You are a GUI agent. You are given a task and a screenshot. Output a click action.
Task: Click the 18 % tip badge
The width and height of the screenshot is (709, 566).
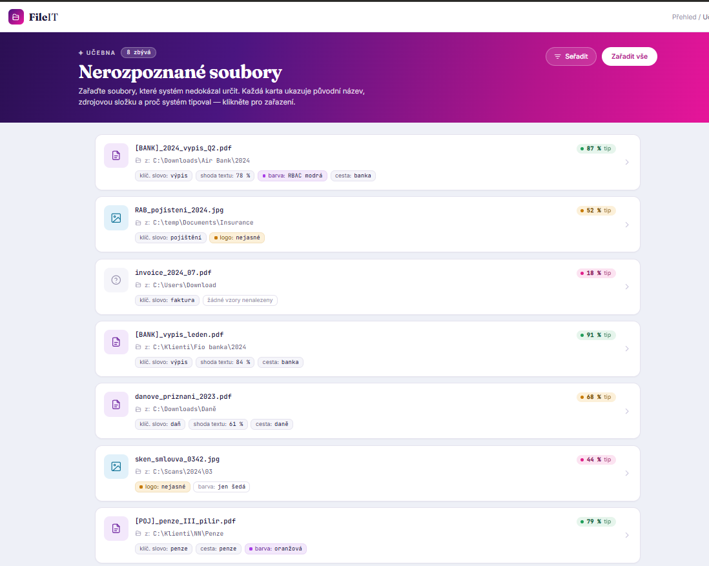[596, 273]
